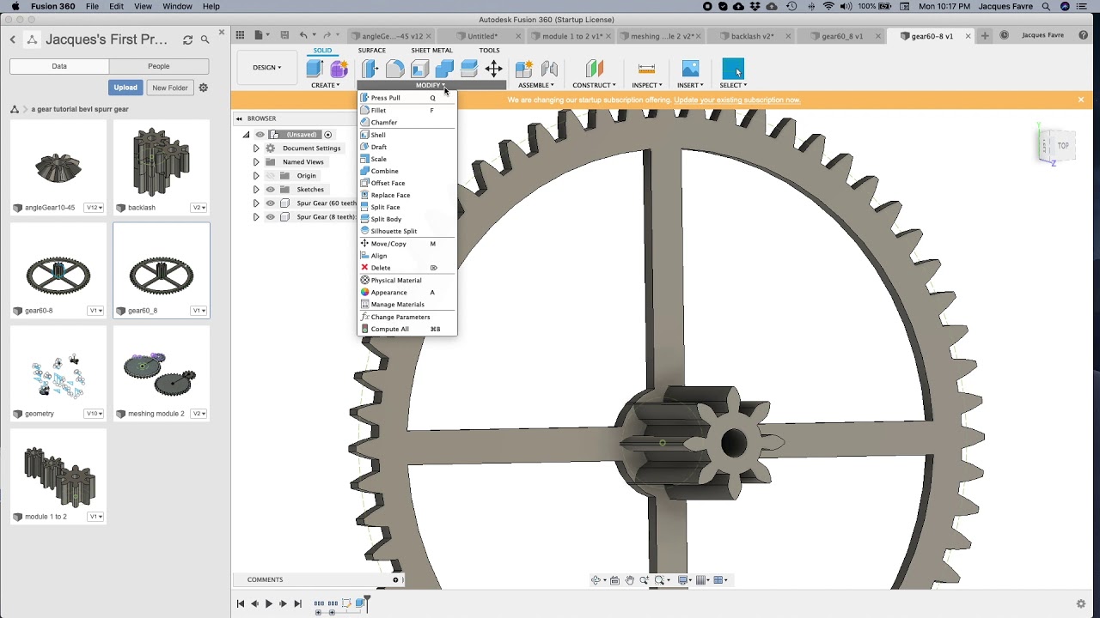The image size is (1100, 618).
Task: Switch data panel to People view
Action: tap(158, 66)
